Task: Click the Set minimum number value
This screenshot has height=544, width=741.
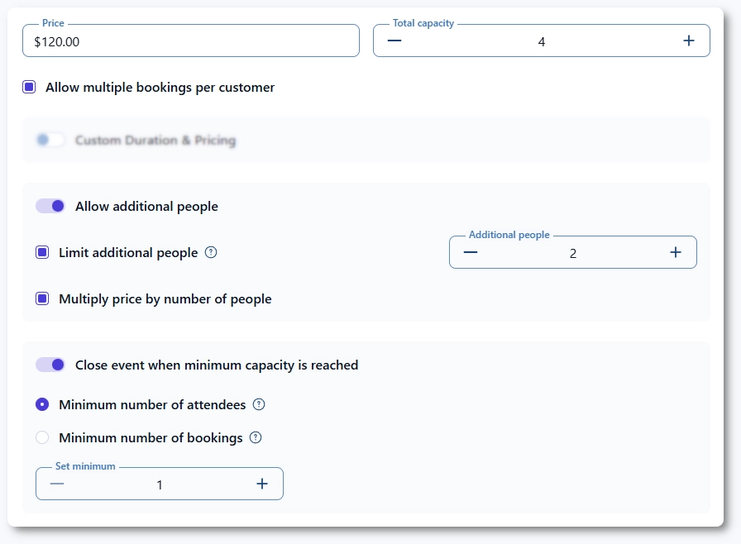Action: pyautogui.click(x=160, y=484)
